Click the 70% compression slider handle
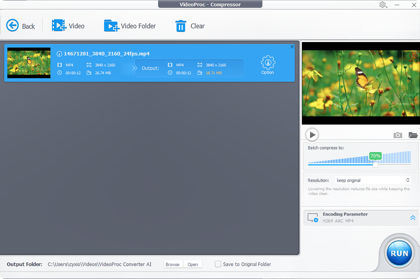 point(376,165)
